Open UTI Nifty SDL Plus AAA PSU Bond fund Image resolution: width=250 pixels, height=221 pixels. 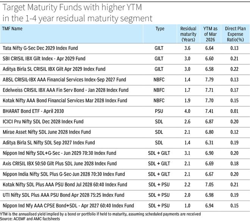(63, 195)
